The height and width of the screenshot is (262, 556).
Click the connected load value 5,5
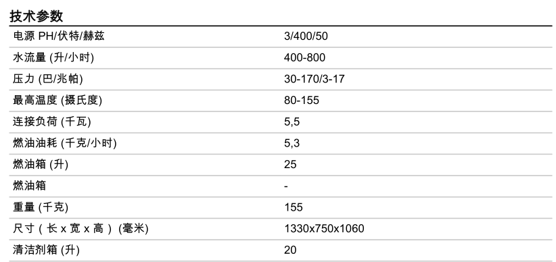pos(292,122)
